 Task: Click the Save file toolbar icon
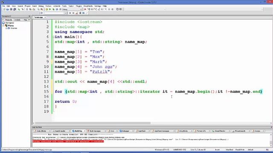11,9
